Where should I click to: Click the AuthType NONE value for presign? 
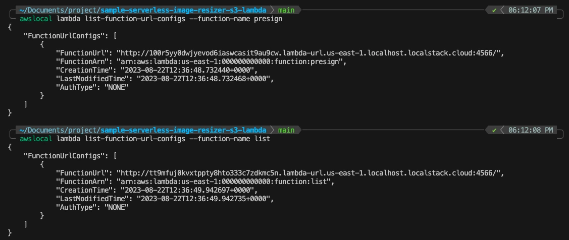[x=117, y=87]
